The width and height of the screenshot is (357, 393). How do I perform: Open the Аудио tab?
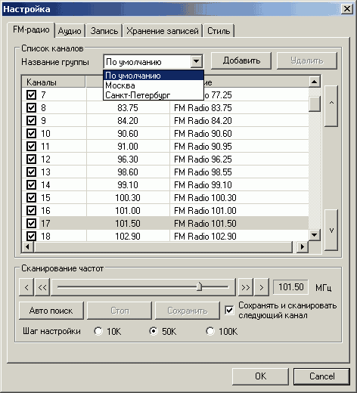click(70, 31)
